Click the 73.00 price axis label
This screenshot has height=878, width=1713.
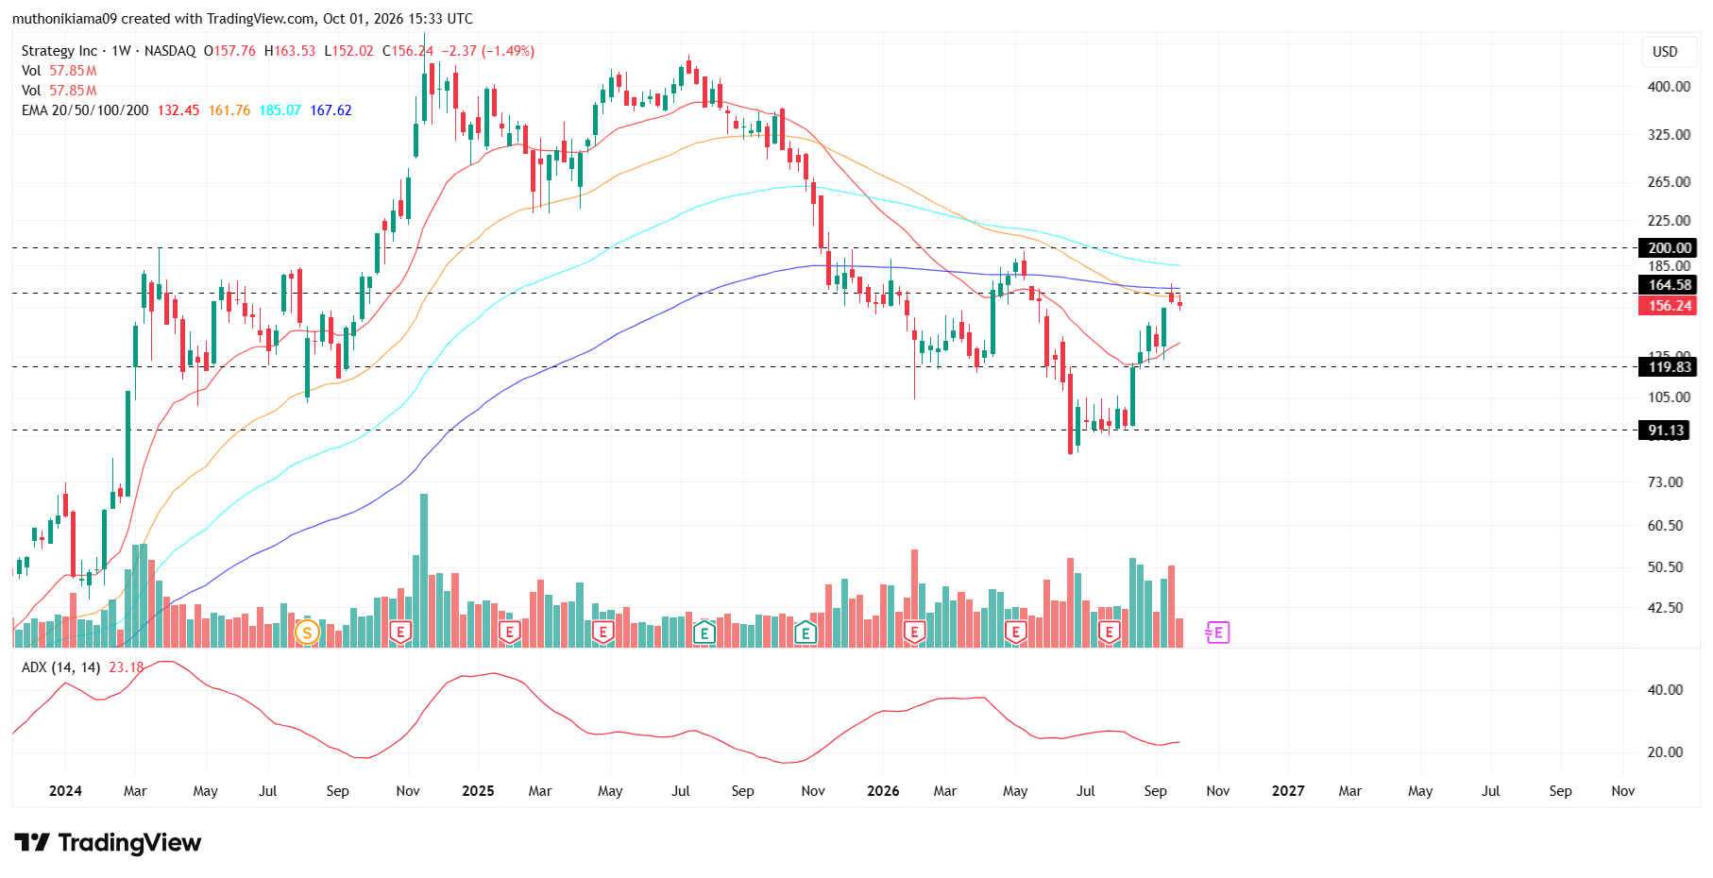click(1665, 482)
